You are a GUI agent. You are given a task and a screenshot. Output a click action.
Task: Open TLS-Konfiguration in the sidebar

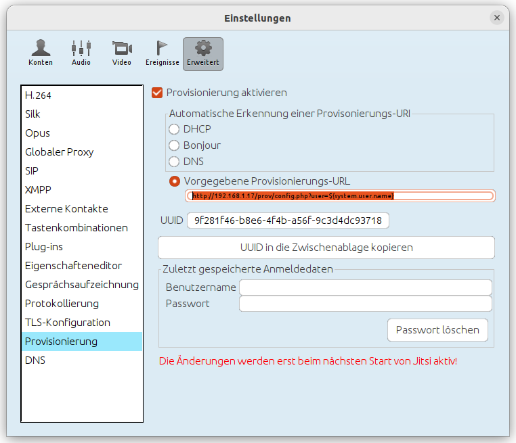pos(68,323)
